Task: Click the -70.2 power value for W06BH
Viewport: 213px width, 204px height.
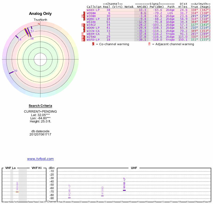Action: tap(158, 13)
